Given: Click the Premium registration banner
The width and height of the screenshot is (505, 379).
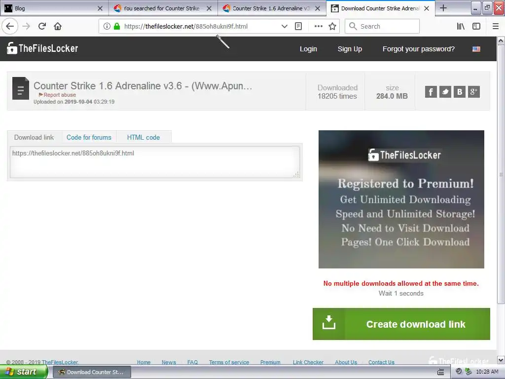Looking at the screenshot, I should (401, 199).
